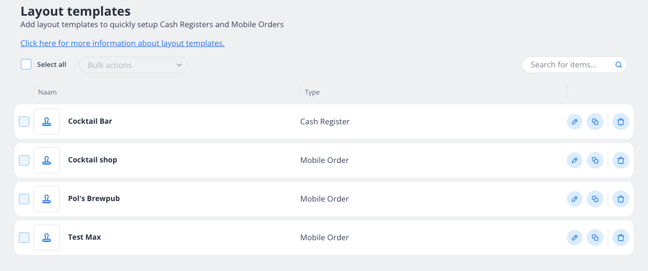648x271 pixels.
Task: Sort by the Type column header
Action: pyautogui.click(x=312, y=92)
